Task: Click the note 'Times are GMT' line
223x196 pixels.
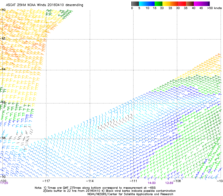Action: tap(95, 188)
